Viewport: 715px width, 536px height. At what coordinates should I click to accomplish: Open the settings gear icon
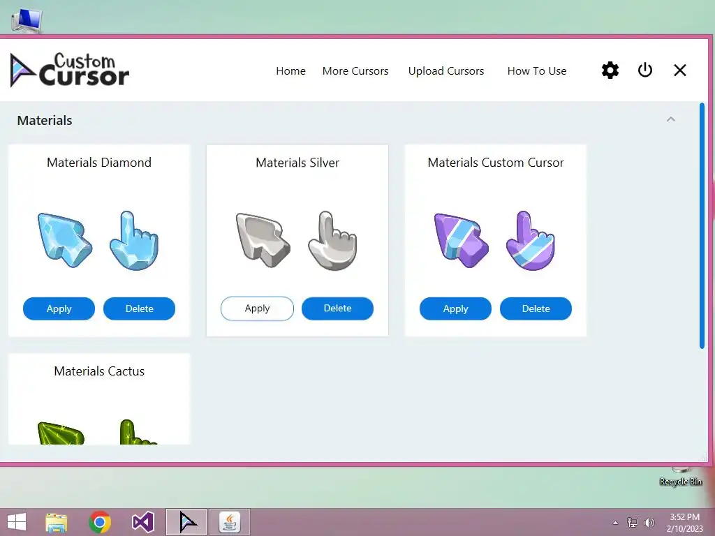[610, 70]
